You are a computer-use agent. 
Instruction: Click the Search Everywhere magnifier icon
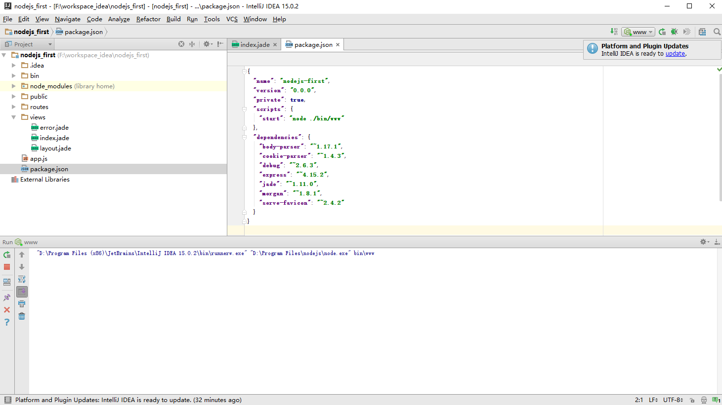coord(717,32)
